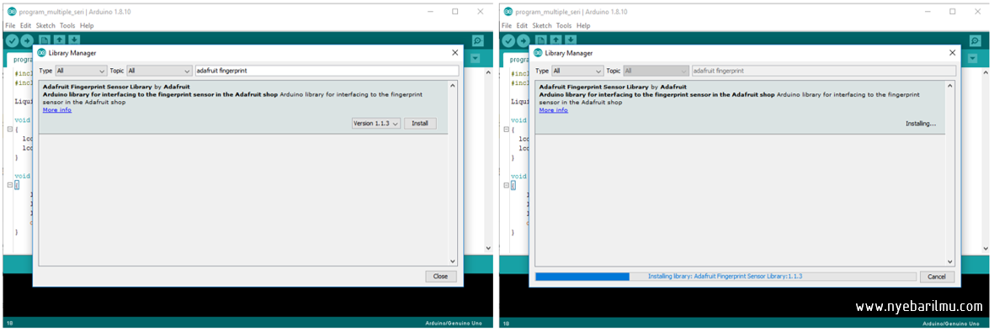
Task: Click Upload arrow icon in left Arduino window
Action: point(27,40)
